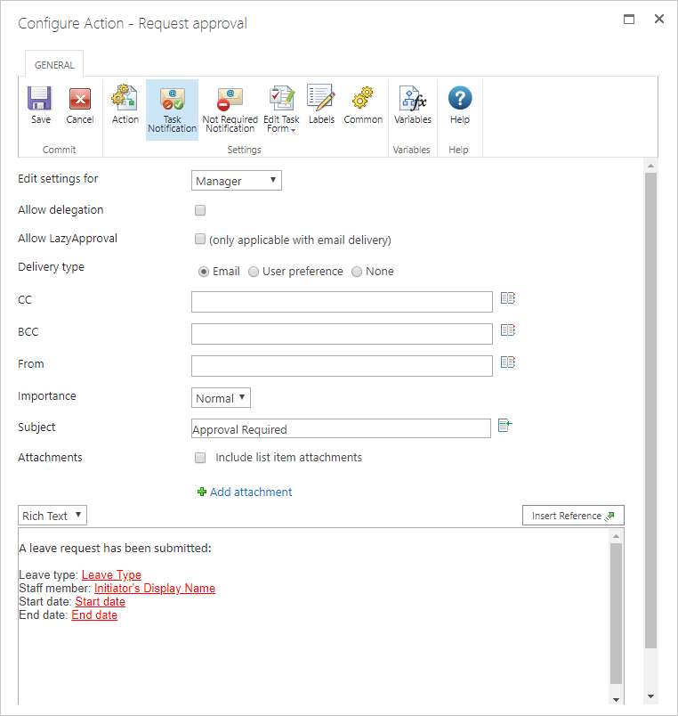Toggle the Allow delegation checkbox

[200, 210]
